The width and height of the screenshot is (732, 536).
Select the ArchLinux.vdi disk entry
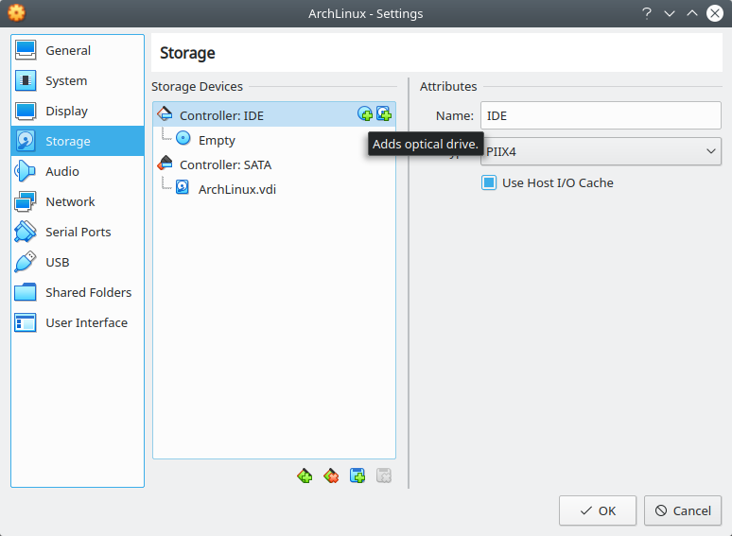point(274,189)
